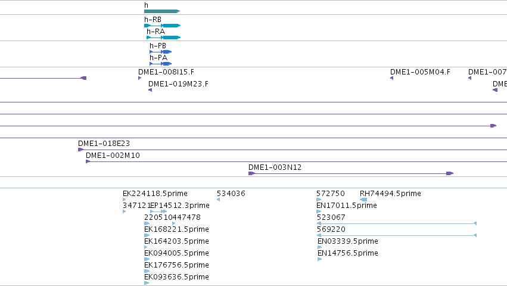This screenshot has height=286, width=507.
Task: Select the h-RA transcript glyph
Action: [164, 38]
